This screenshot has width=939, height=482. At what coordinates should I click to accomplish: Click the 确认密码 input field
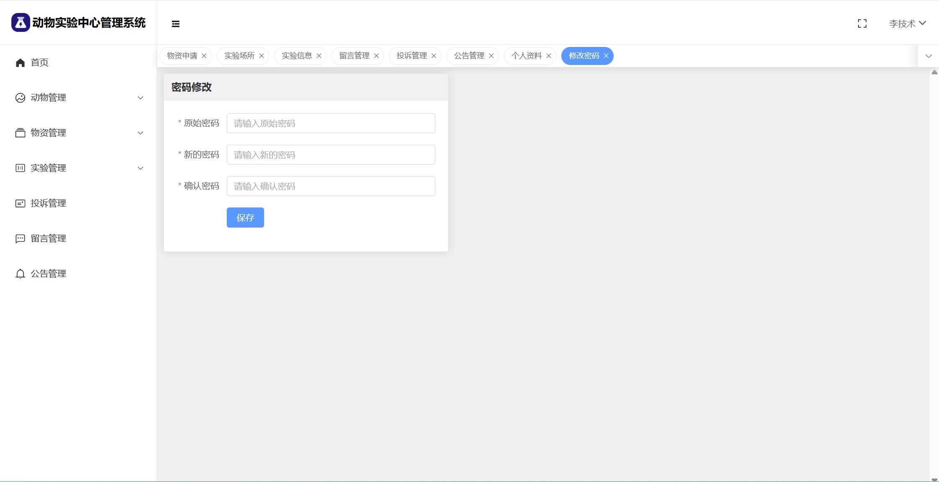(331, 186)
